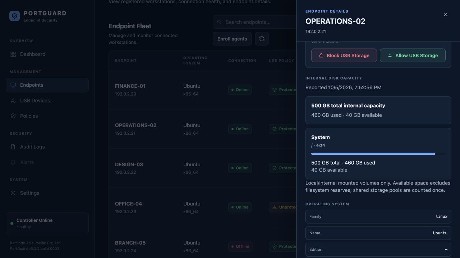Click the Endpoint column header
Viewport: 460px width, 258px height.
tap(126, 61)
